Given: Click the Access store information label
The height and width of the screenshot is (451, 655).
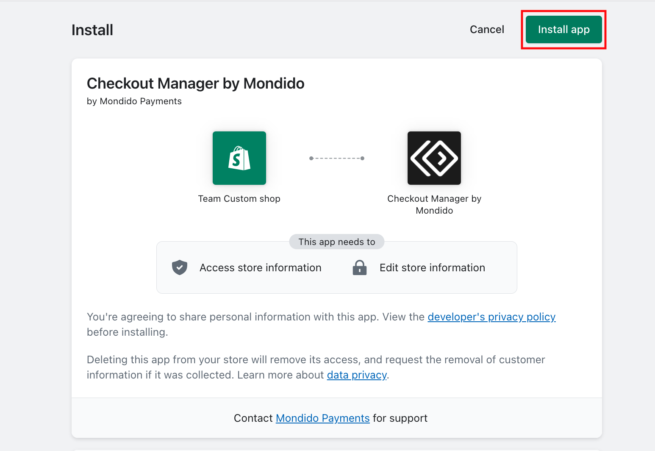Looking at the screenshot, I should pos(261,268).
